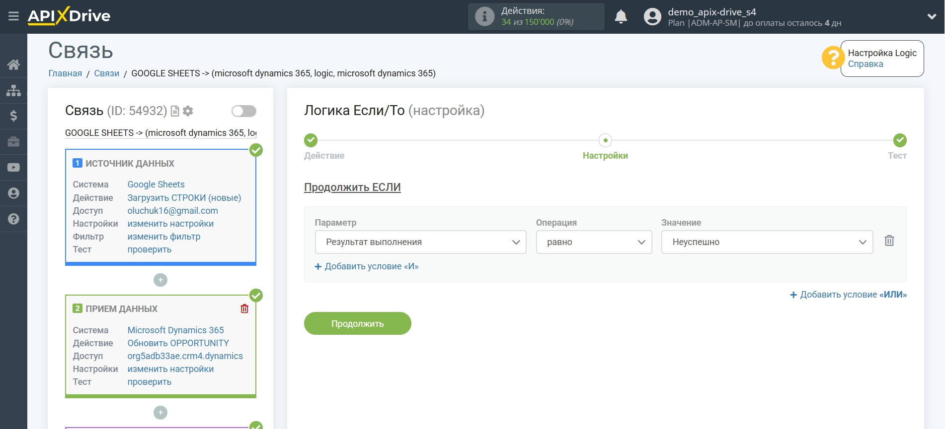
Task: Open connection settings gear icon
Action: click(x=188, y=111)
